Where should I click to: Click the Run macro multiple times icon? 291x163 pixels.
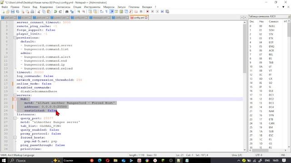click(162, 12)
